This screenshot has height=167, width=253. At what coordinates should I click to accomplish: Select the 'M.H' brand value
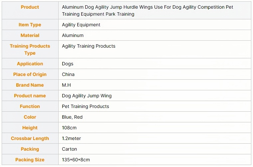[66, 85]
